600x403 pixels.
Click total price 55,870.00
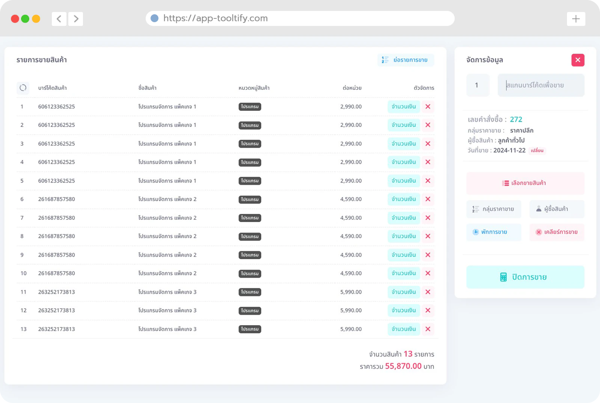pyautogui.click(x=403, y=366)
